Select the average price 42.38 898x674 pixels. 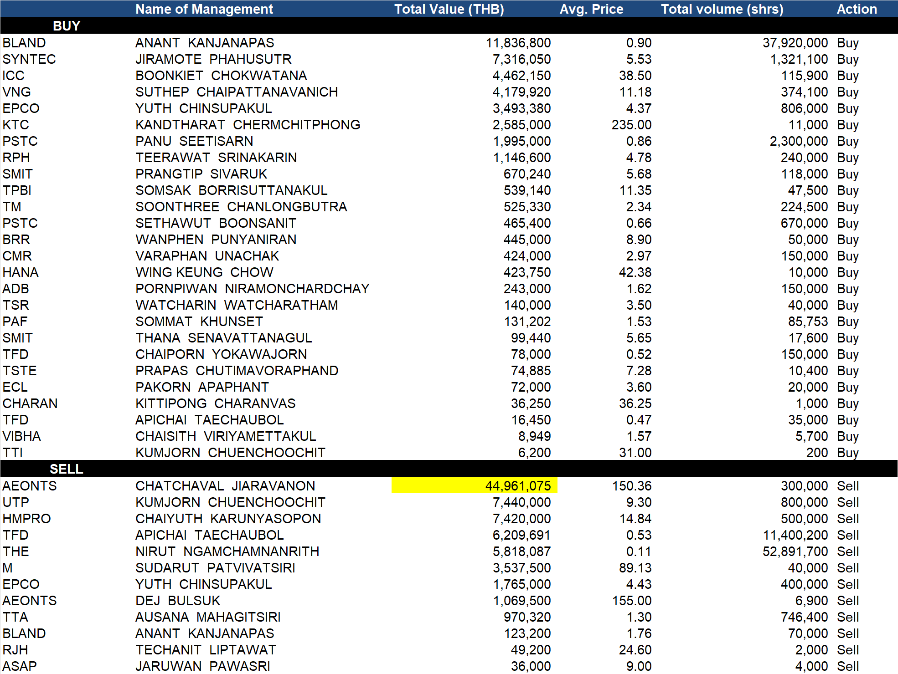pyautogui.click(x=635, y=272)
